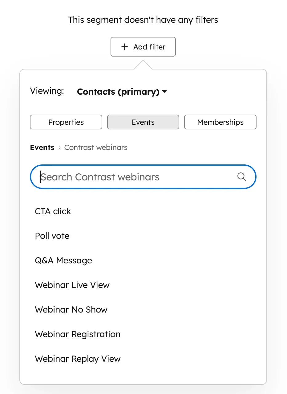Click the plus icon on Add filter
287x394 pixels.
click(x=124, y=47)
